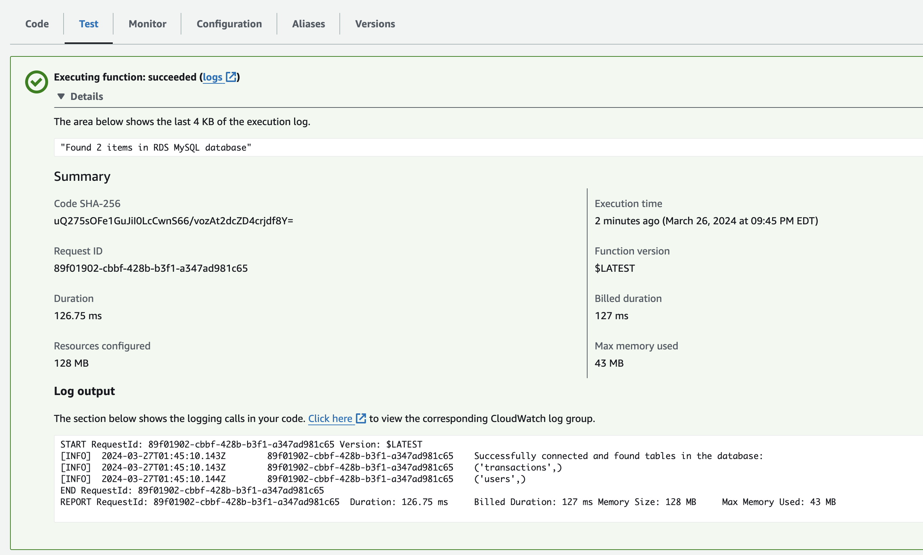Click the Summary section heading
This screenshot has width=923, height=555.
click(x=82, y=176)
